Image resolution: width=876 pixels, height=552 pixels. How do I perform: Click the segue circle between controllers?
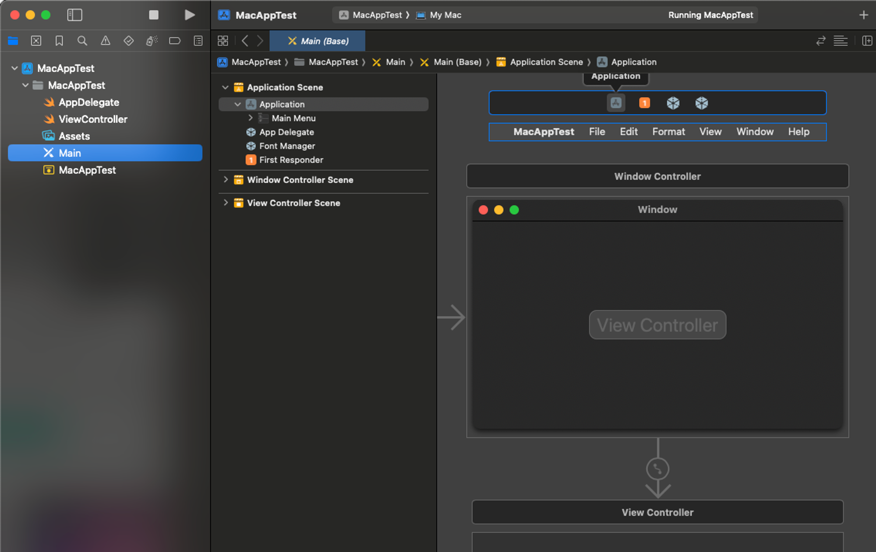click(x=657, y=469)
